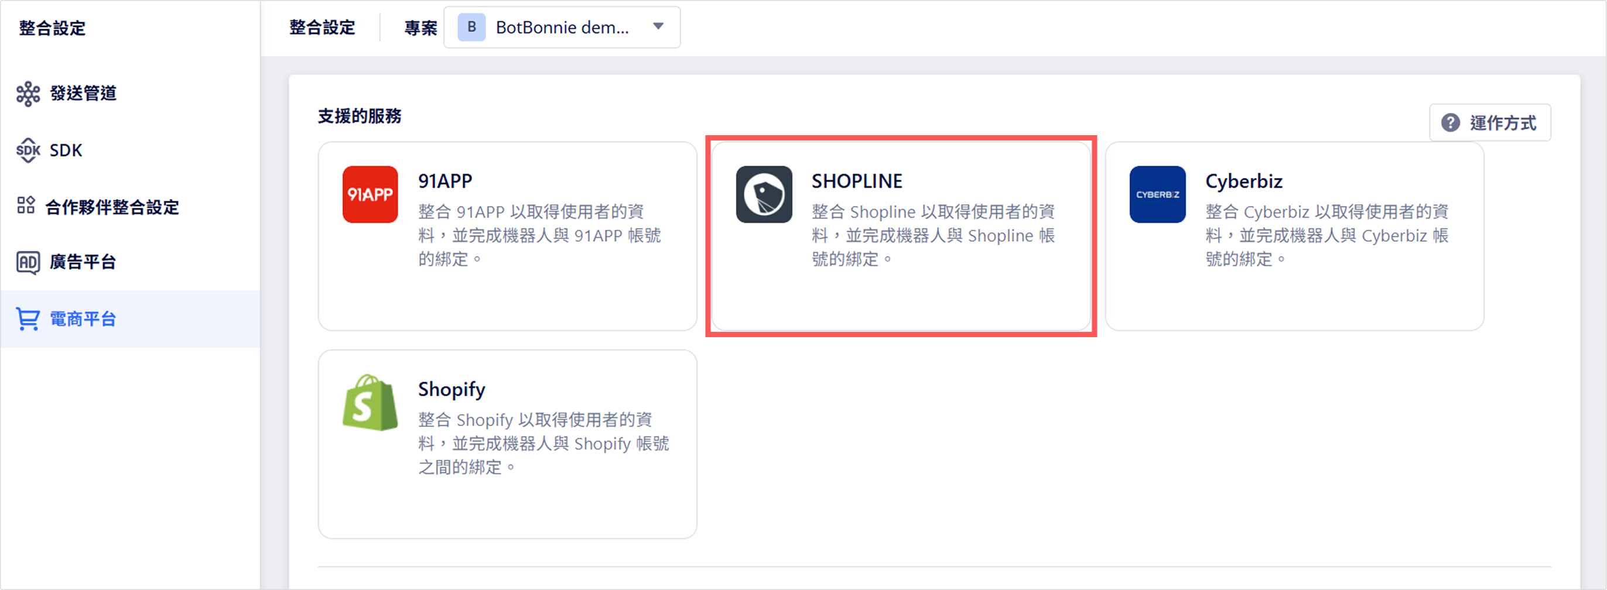
Task: Click the SDK icon in sidebar
Action: 28,150
